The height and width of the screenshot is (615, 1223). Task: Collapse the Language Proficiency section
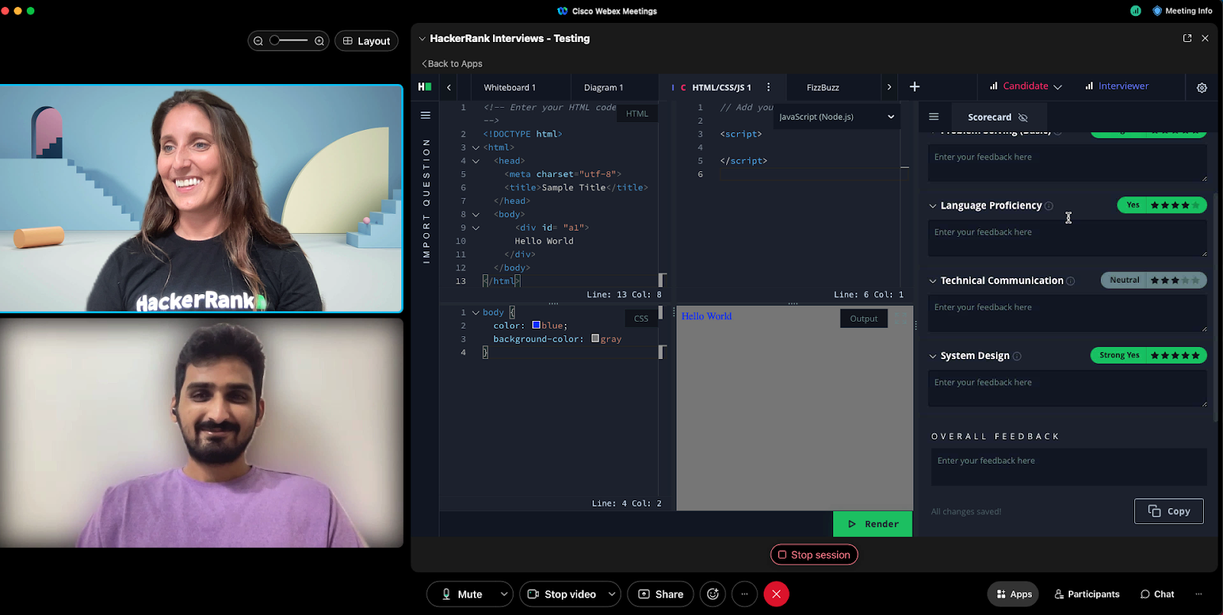click(x=933, y=206)
